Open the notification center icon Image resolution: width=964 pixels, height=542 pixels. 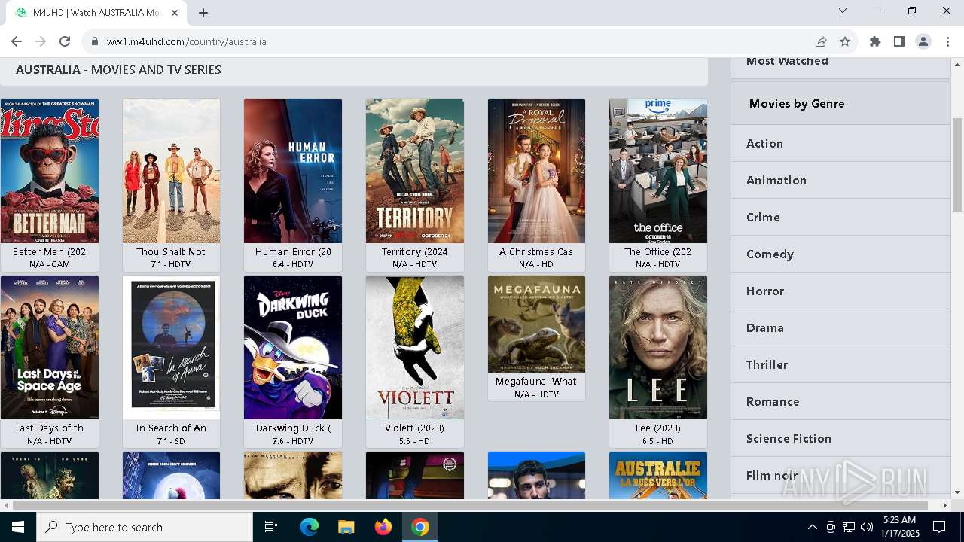(x=939, y=527)
